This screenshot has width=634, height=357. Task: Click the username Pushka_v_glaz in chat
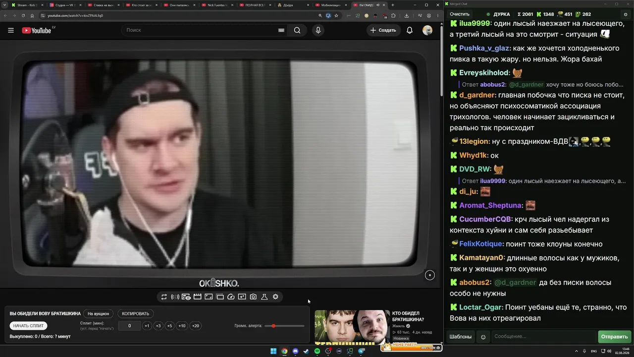point(484,48)
